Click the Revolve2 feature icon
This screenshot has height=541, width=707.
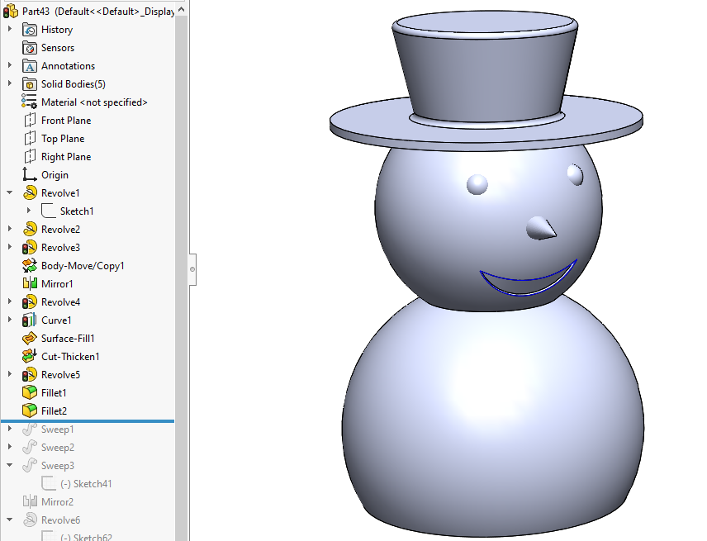pos(30,230)
